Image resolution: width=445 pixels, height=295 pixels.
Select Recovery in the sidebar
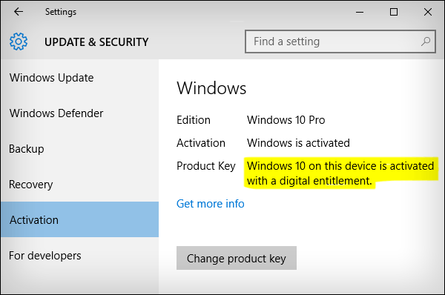(x=30, y=185)
